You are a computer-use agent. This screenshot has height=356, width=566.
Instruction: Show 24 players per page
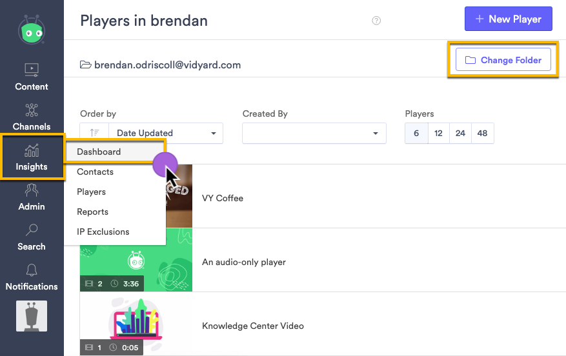[x=460, y=133]
